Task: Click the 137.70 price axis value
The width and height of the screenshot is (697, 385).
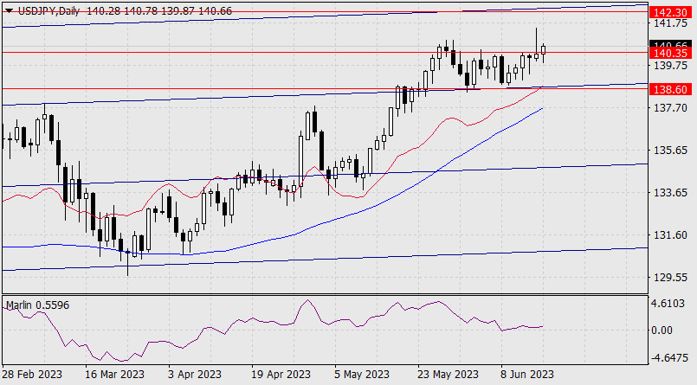Action: 671,107
